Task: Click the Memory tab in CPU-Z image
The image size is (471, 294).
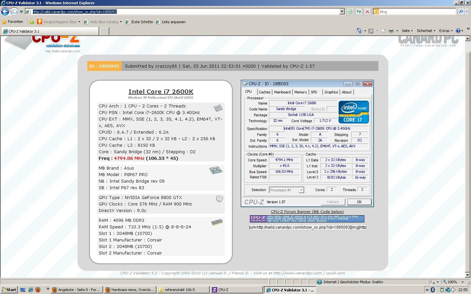Action: pos(300,92)
